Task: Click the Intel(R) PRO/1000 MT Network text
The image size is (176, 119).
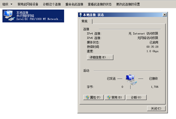Action: 39,19
